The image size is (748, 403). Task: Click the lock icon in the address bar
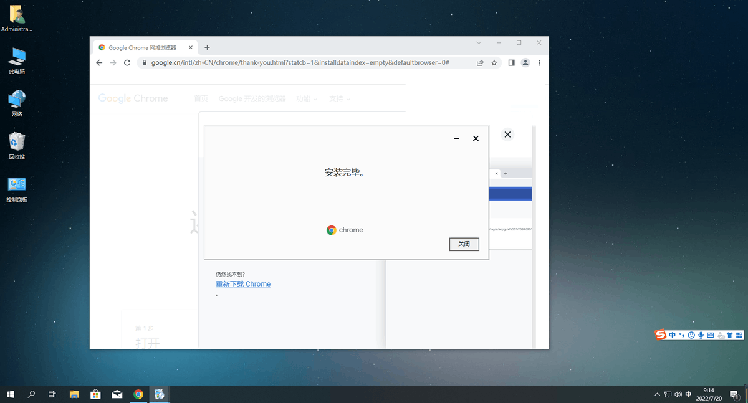(x=144, y=63)
